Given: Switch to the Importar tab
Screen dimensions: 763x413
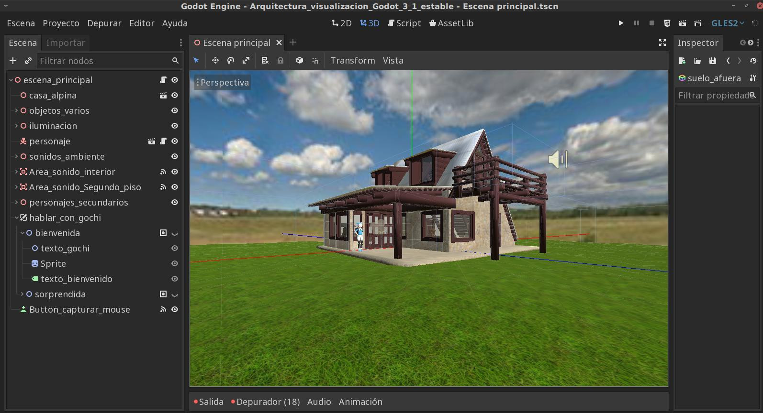Looking at the screenshot, I should click(x=66, y=43).
